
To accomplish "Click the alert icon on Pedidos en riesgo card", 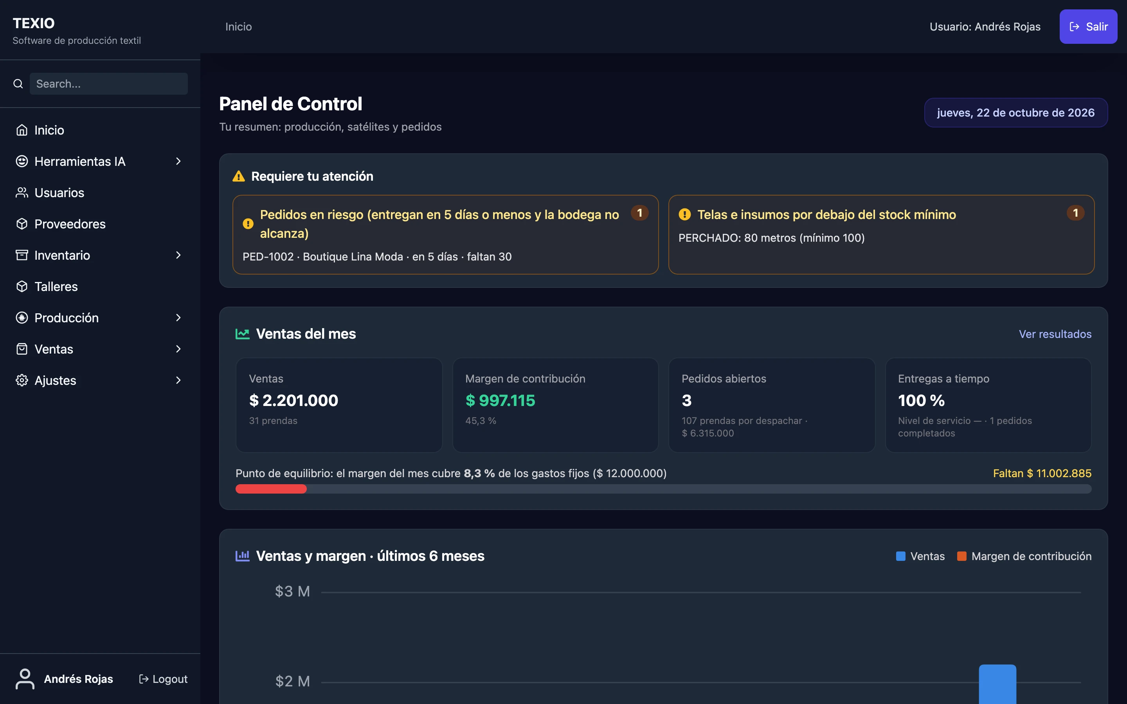I will (x=248, y=223).
